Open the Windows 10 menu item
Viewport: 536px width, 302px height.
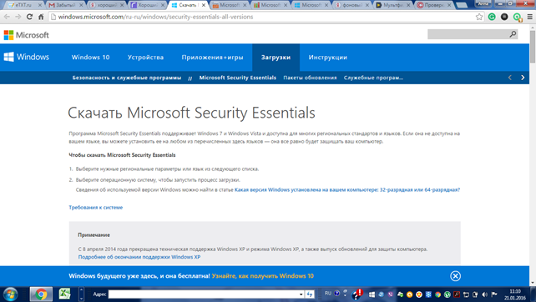[91, 58]
